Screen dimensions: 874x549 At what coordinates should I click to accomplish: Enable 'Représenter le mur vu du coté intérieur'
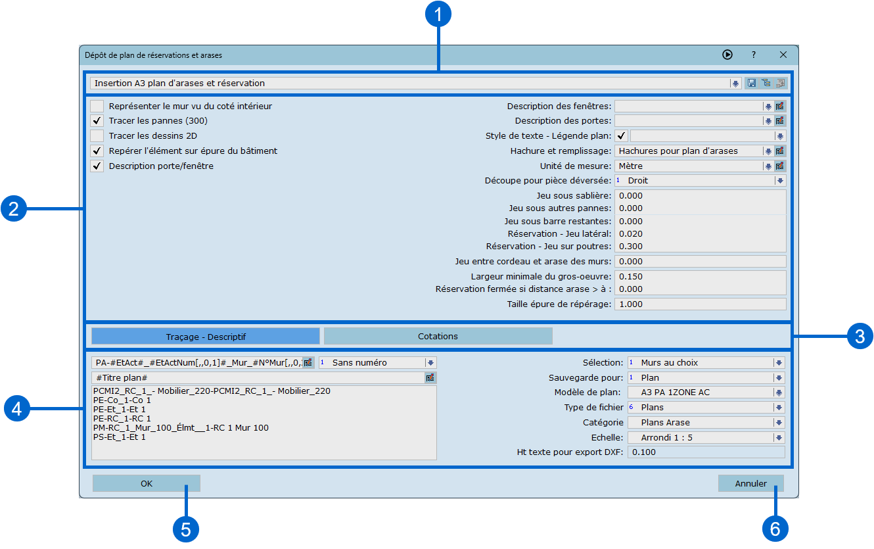pos(97,106)
